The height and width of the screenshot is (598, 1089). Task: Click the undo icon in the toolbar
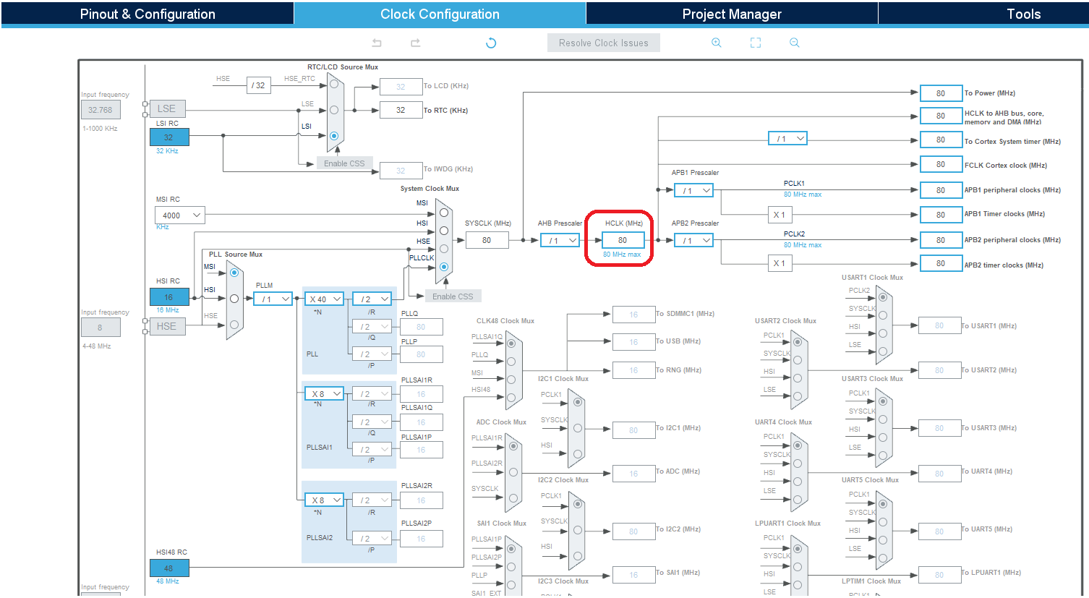(x=376, y=43)
